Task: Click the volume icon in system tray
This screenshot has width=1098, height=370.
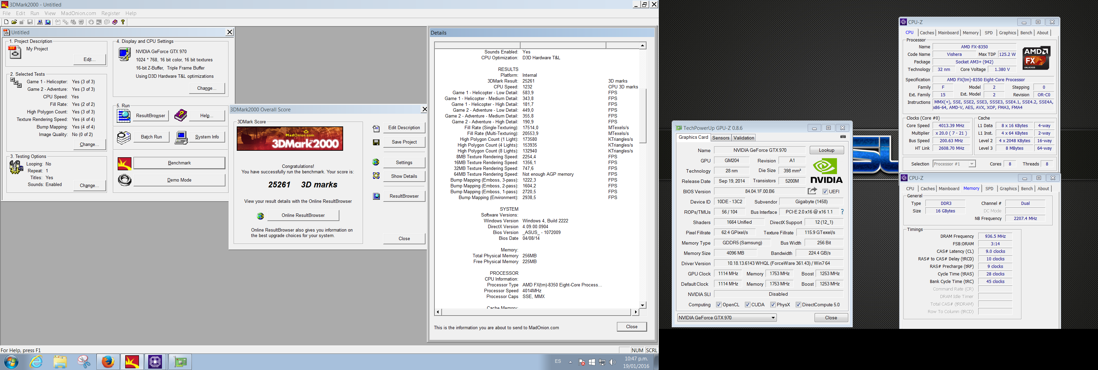Action: [x=612, y=362]
